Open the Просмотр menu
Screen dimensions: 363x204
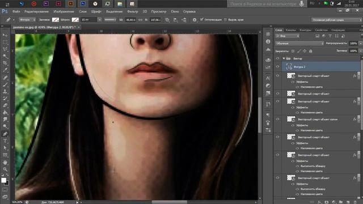[159, 11]
